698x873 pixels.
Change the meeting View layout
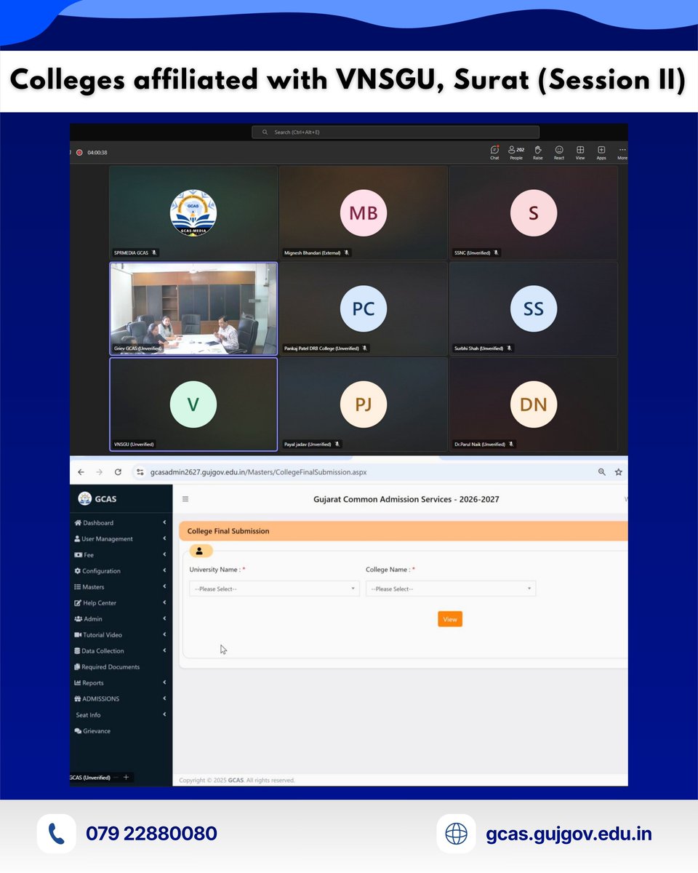pyautogui.click(x=580, y=152)
